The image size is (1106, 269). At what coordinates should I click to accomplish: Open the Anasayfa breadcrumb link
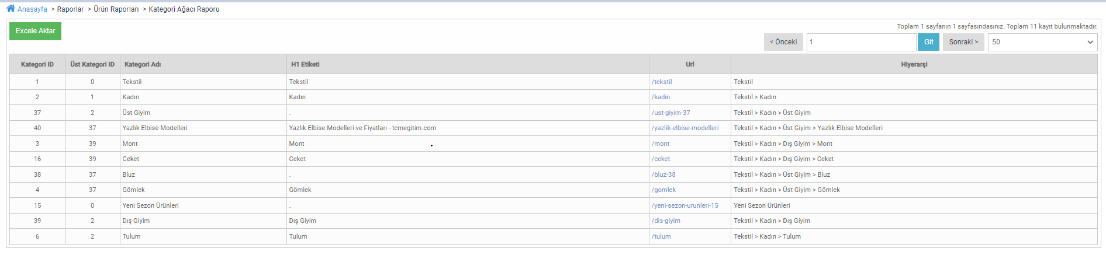click(x=32, y=9)
